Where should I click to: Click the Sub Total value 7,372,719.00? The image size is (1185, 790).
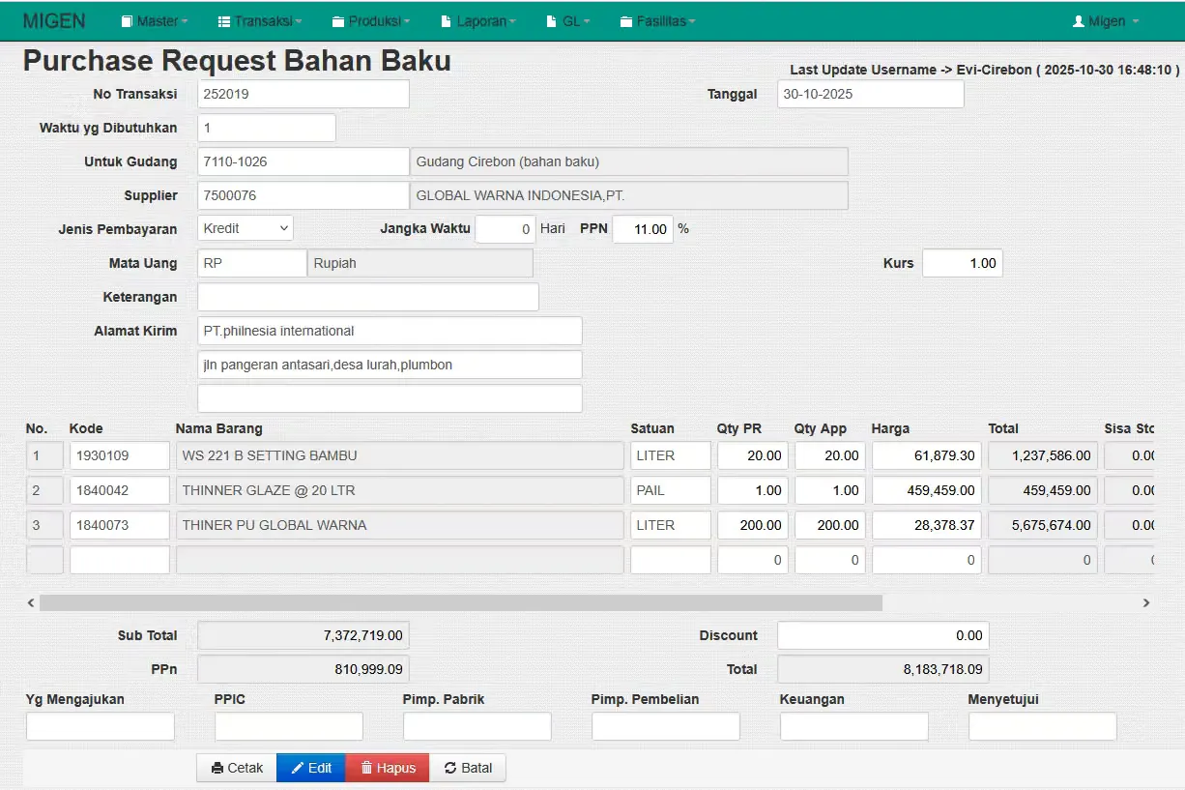(303, 635)
